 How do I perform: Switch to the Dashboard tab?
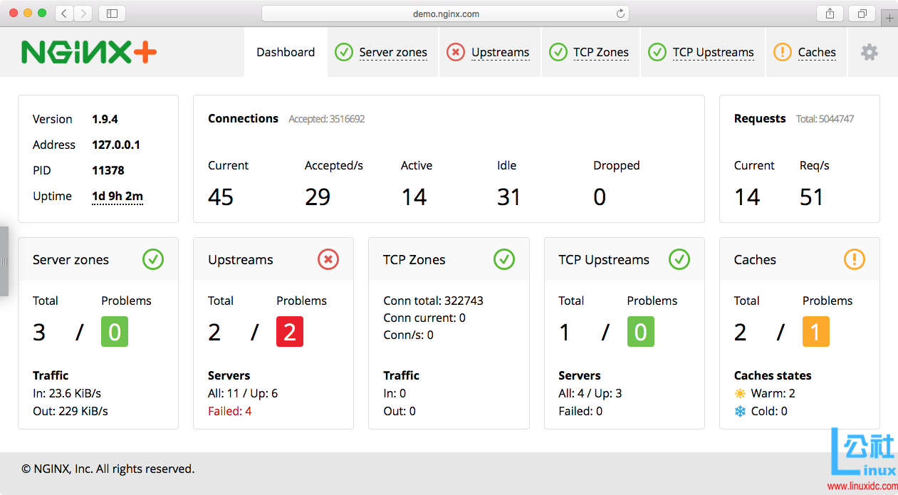click(286, 51)
